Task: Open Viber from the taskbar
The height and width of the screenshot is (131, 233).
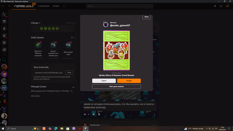Action: point(74,129)
